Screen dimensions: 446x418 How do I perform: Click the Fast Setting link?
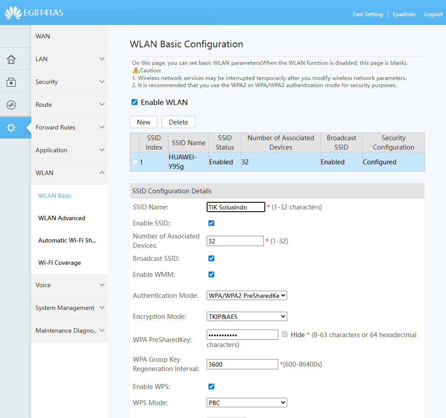tap(368, 14)
